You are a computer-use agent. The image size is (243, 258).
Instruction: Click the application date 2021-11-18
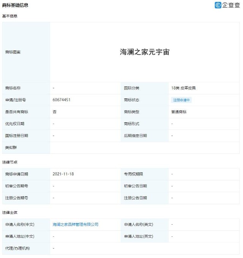click(63, 174)
